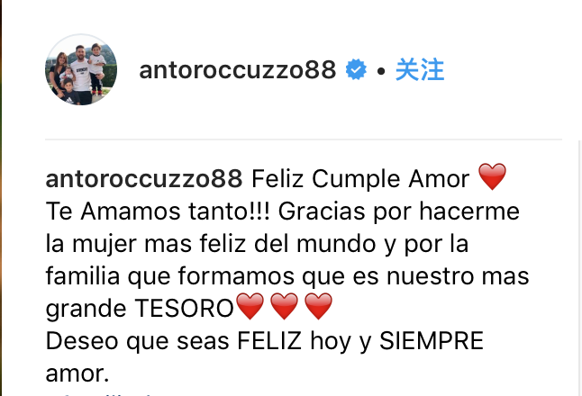Click first red heart after TESORO
582x396 pixels.
point(250,306)
